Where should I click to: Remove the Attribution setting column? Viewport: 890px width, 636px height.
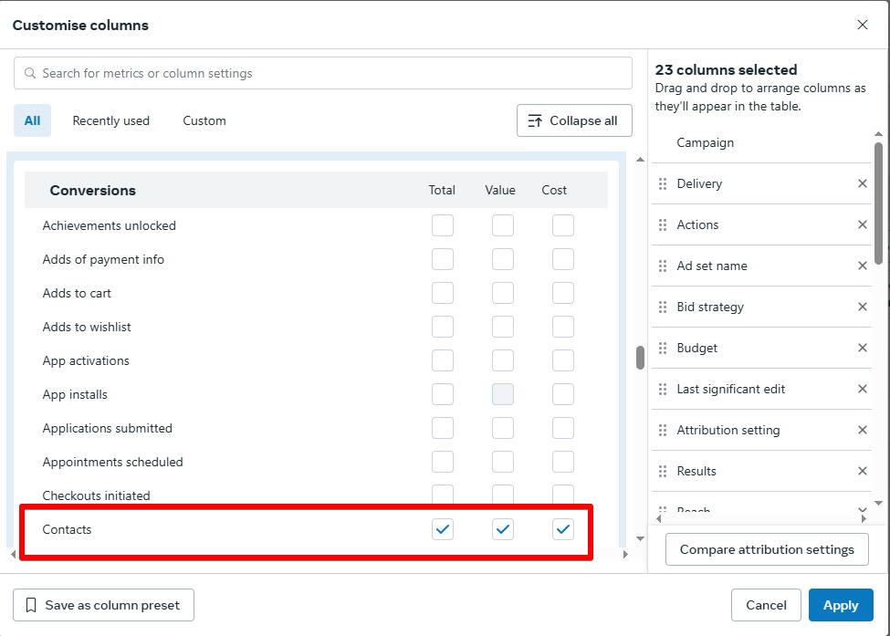(863, 430)
